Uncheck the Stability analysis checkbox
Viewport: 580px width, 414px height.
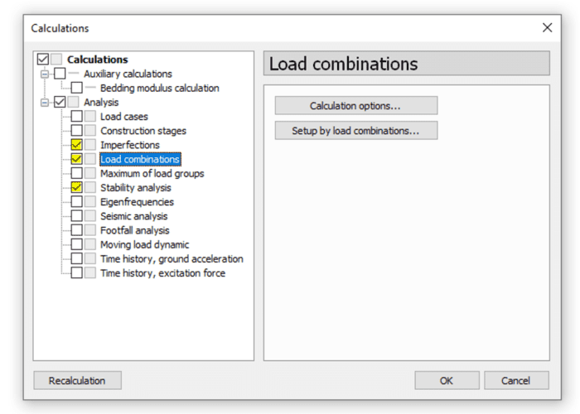coord(76,187)
